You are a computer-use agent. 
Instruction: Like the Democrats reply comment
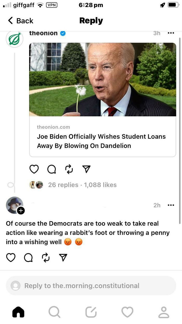pos(11,257)
